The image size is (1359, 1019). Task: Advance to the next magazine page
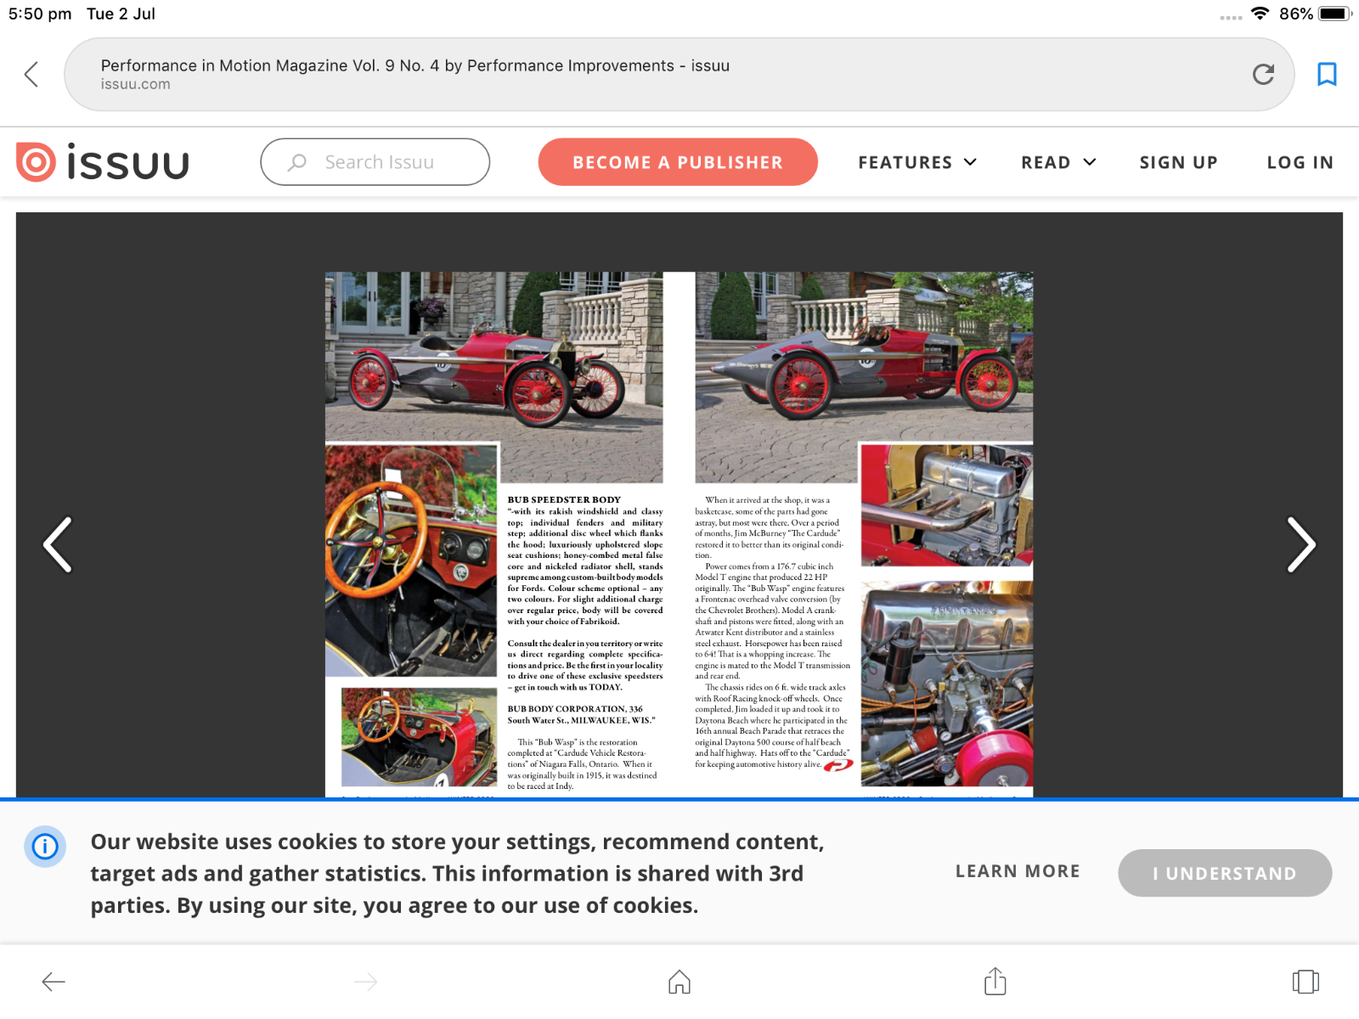coord(1300,544)
